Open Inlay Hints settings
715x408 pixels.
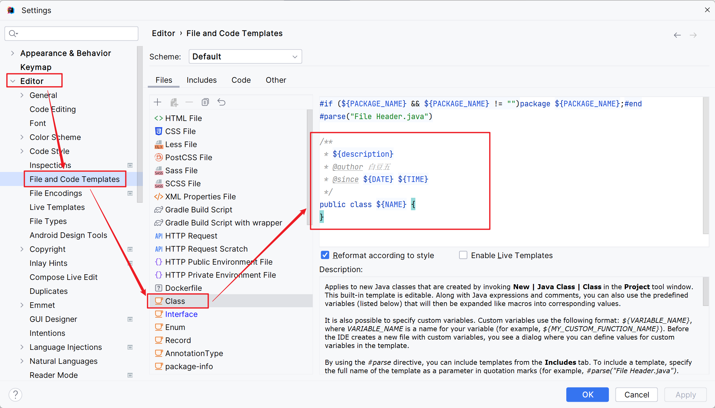click(49, 263)
